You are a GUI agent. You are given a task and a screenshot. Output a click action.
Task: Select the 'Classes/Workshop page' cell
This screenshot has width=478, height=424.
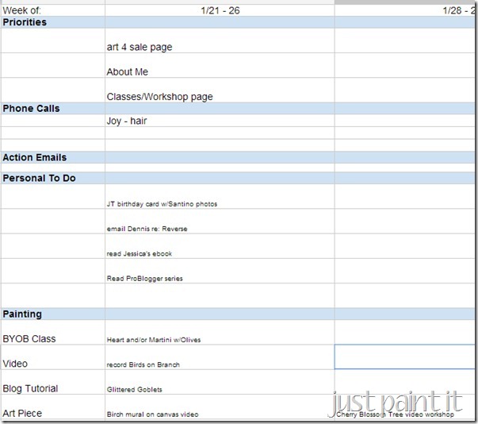pos(220,91)
